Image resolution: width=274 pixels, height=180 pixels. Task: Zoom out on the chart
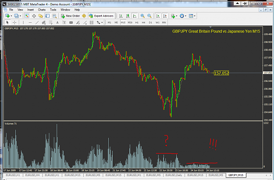[149, 16]
